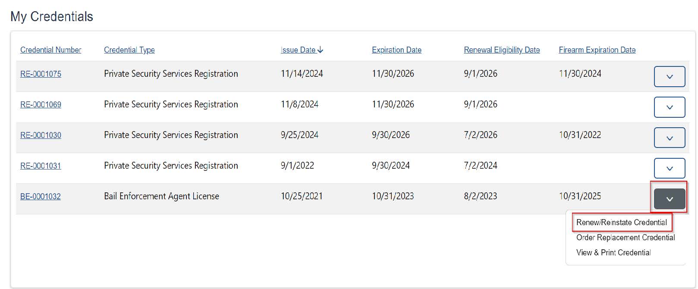698x289 pixels.
Task: Open the dropdown for credential RE-0001030
Action: click(x=669, y=138)
